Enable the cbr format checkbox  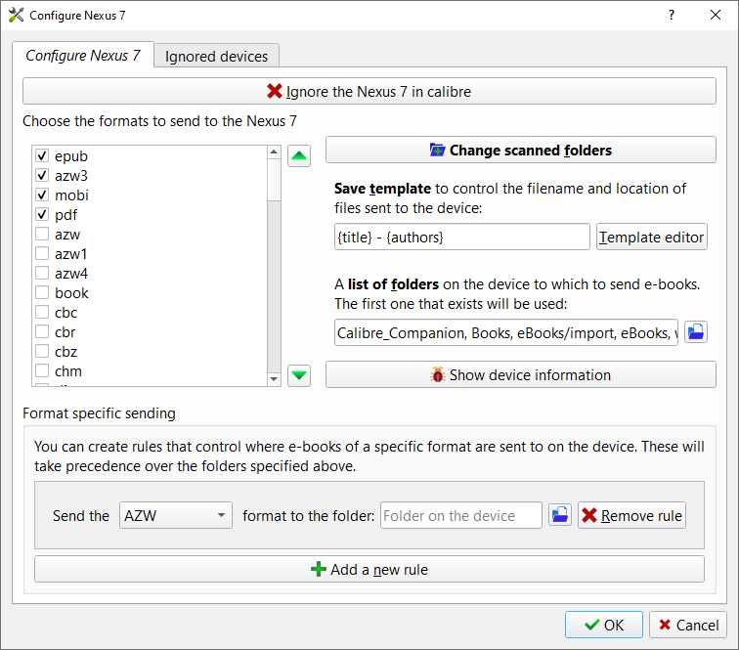42,331
